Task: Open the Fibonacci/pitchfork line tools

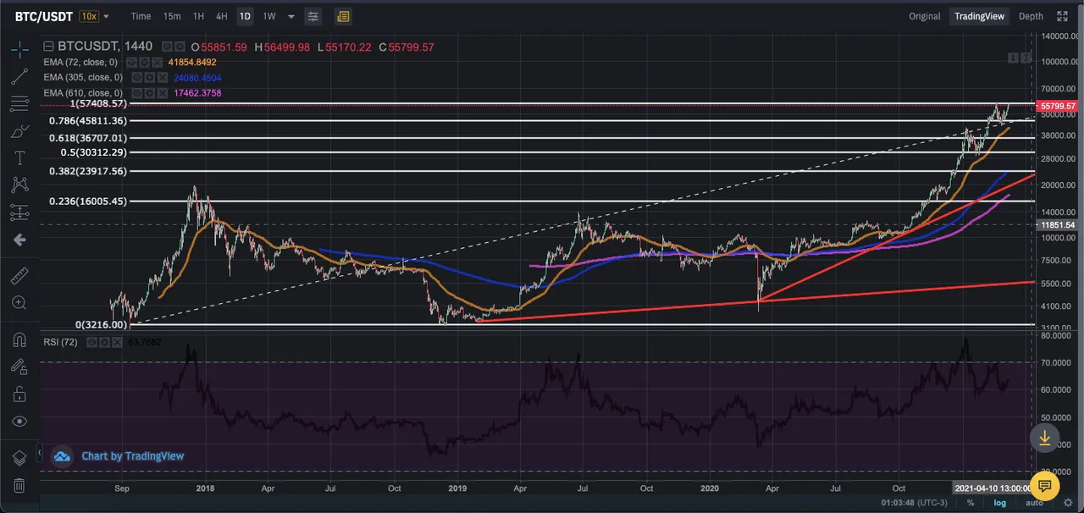Action: point(19,104)
